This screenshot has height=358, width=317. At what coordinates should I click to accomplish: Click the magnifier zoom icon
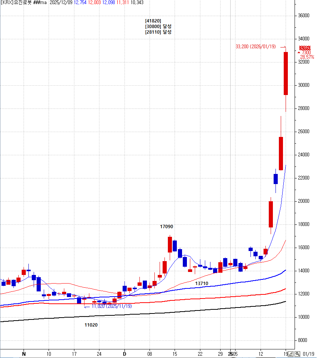297,354
